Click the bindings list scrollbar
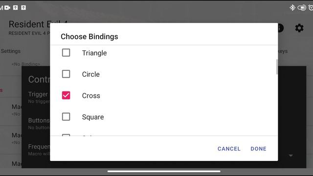 click(277, 67)
